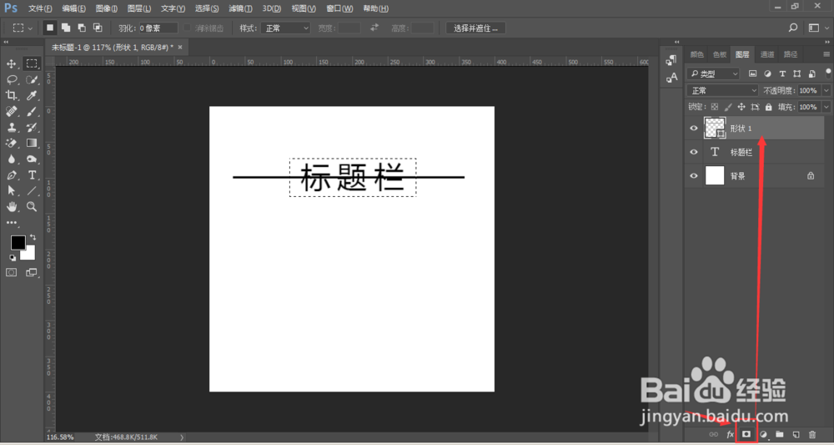Viewport: 834px width, 445px height.
Task: Open the 样式 dropdown set to 正常
Action: [285, 28]
